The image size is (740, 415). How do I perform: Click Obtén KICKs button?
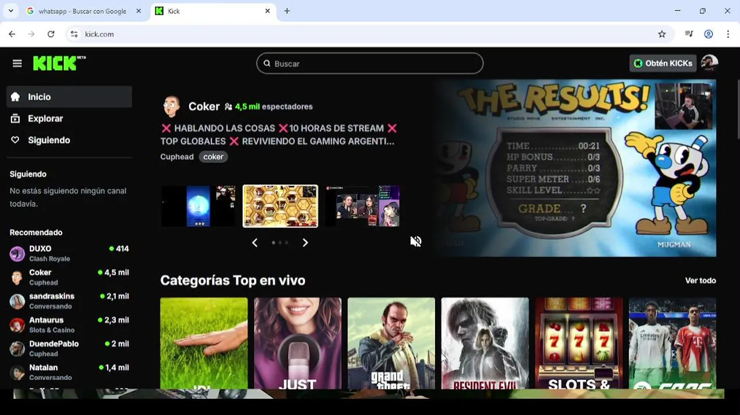pyautogui.click(x=663, y=63)
